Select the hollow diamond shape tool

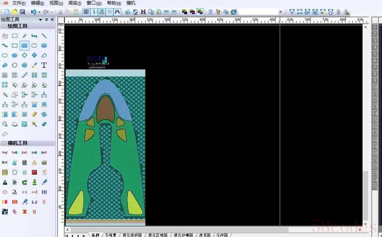(25, 55)
